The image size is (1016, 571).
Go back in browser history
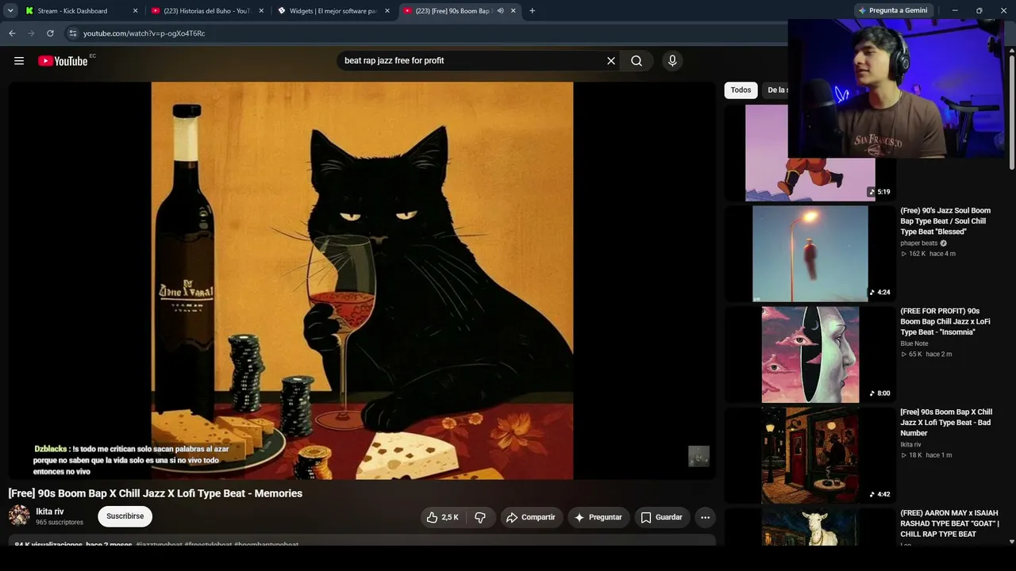coord(12,33)
